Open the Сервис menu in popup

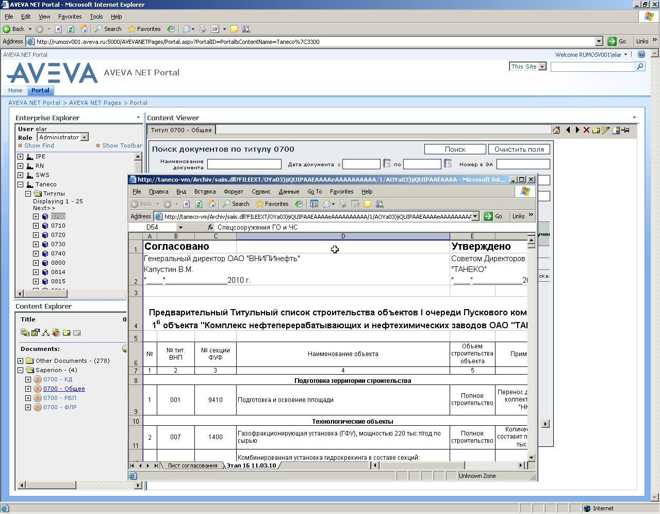[261, 191]
